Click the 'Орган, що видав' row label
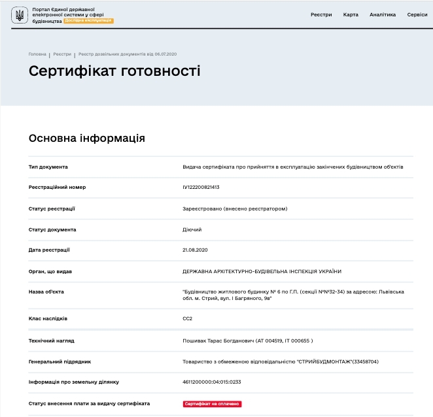The image size is (433, 417). 50,271
